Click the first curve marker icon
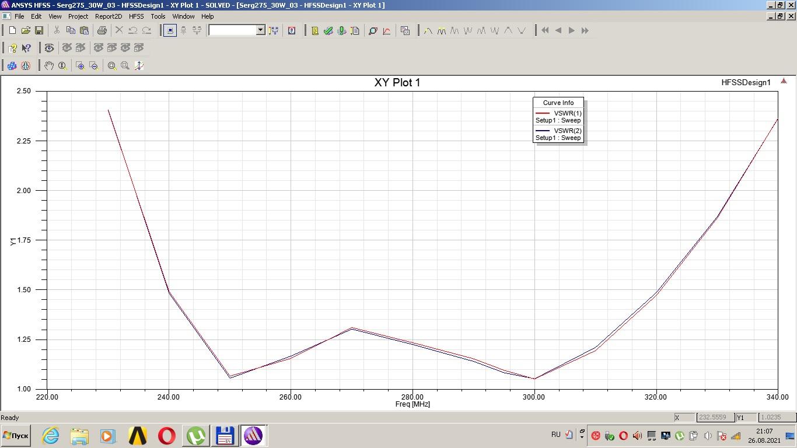This screenshot has width=797, height=448. pos(428,30)
